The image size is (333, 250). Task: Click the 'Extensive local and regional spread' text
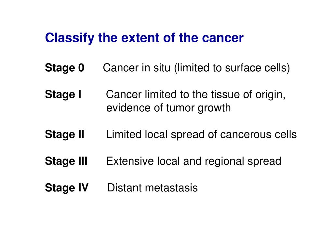tap(194, 161)
